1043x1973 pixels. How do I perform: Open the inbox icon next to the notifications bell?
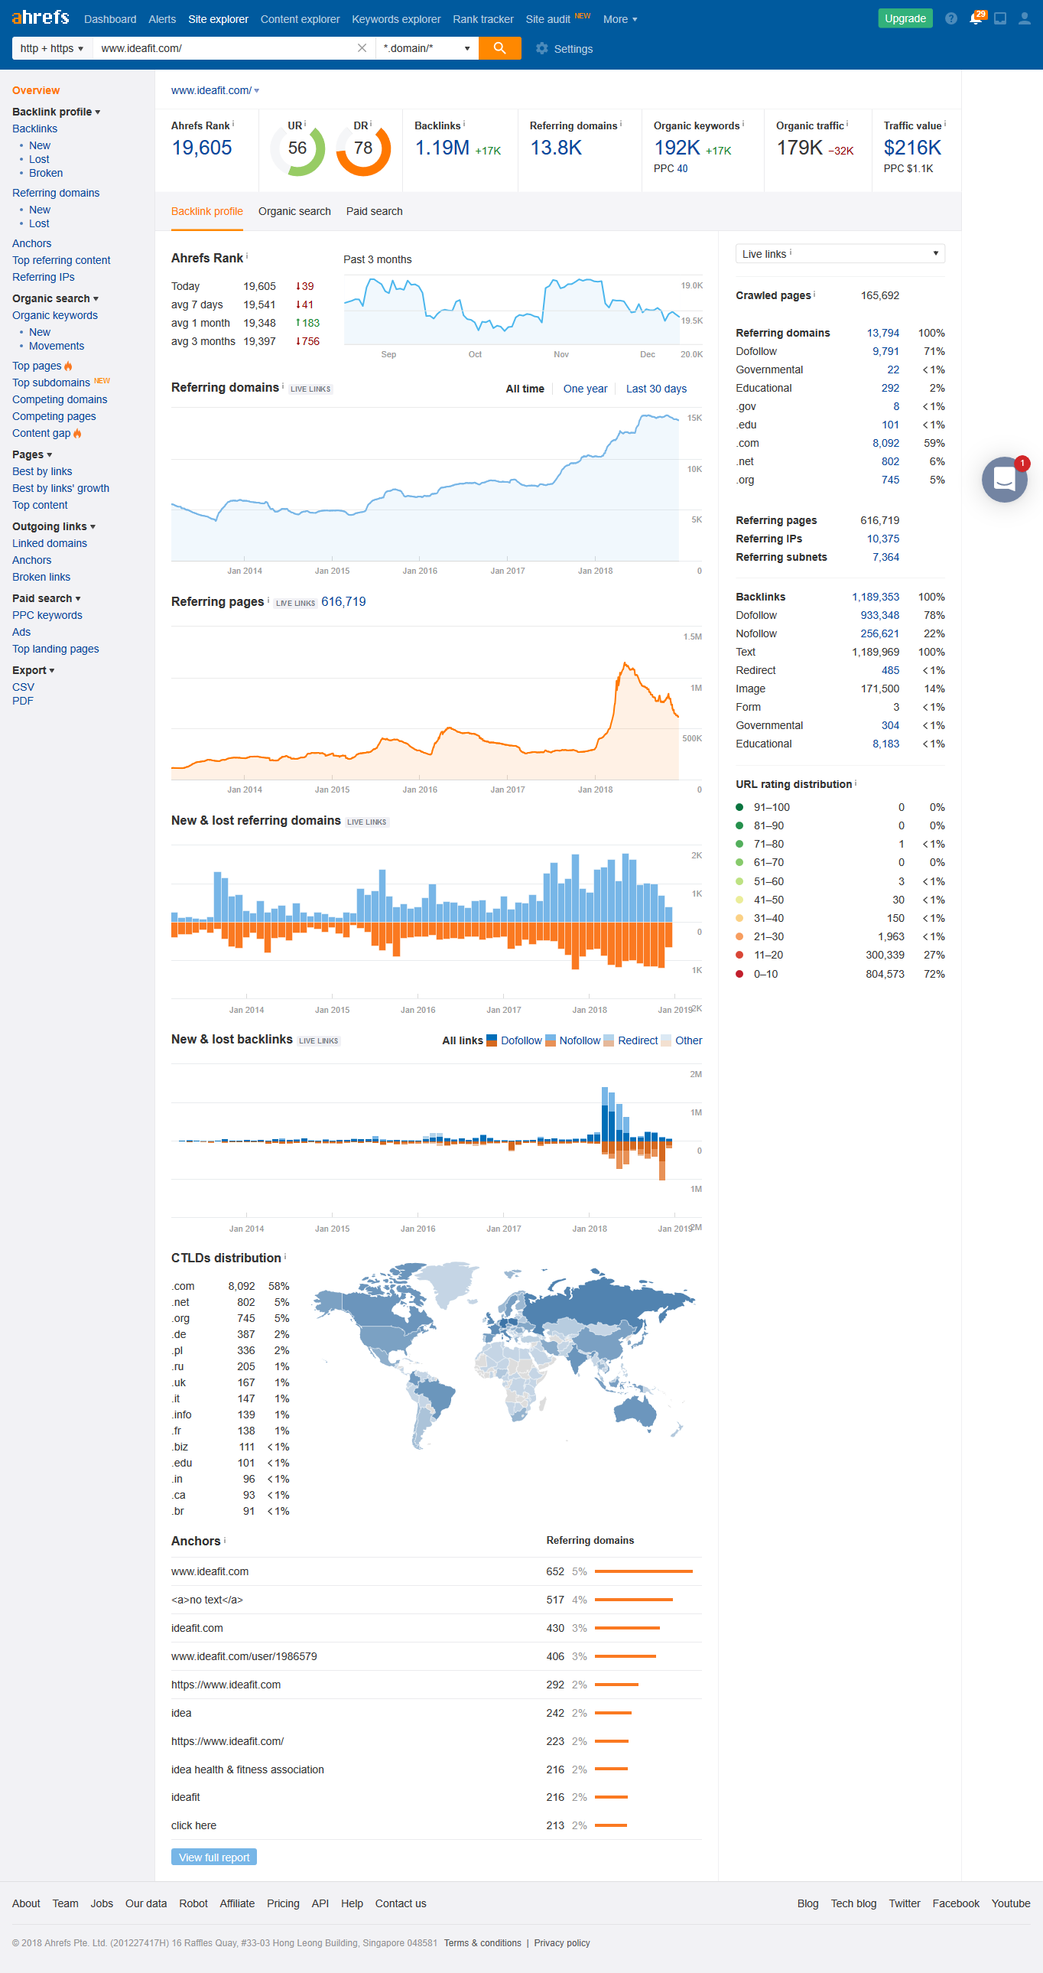[999, 18]
